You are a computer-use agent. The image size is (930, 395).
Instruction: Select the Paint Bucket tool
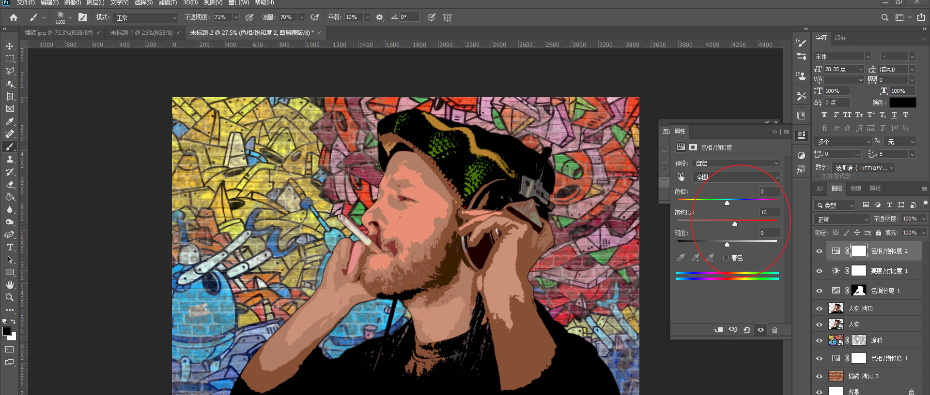click(x=10, y=197)
